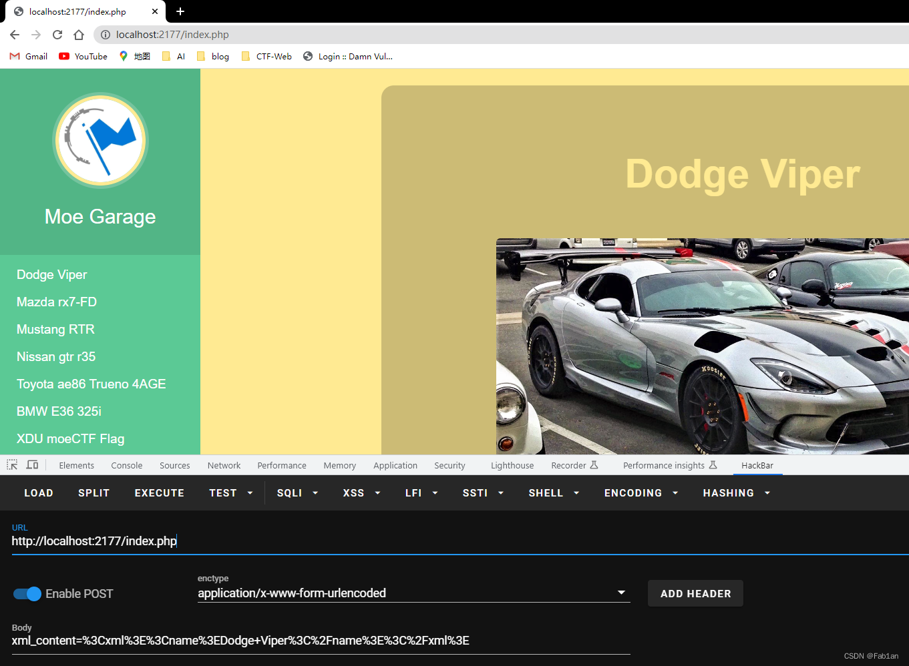909x666 pixels.
Task: Click the Dodge Viper car photo
Action: 703,346
